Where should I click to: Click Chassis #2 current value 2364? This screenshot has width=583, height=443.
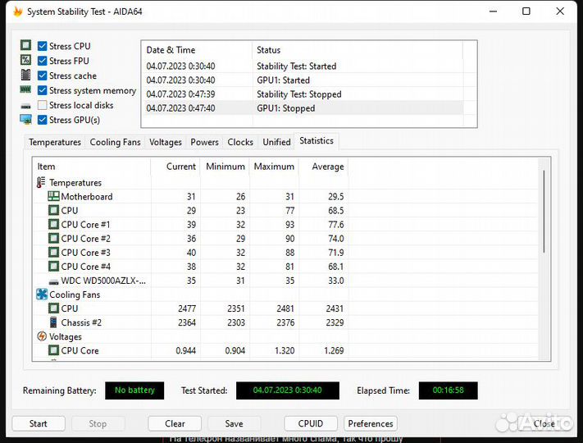pos(187,322)
